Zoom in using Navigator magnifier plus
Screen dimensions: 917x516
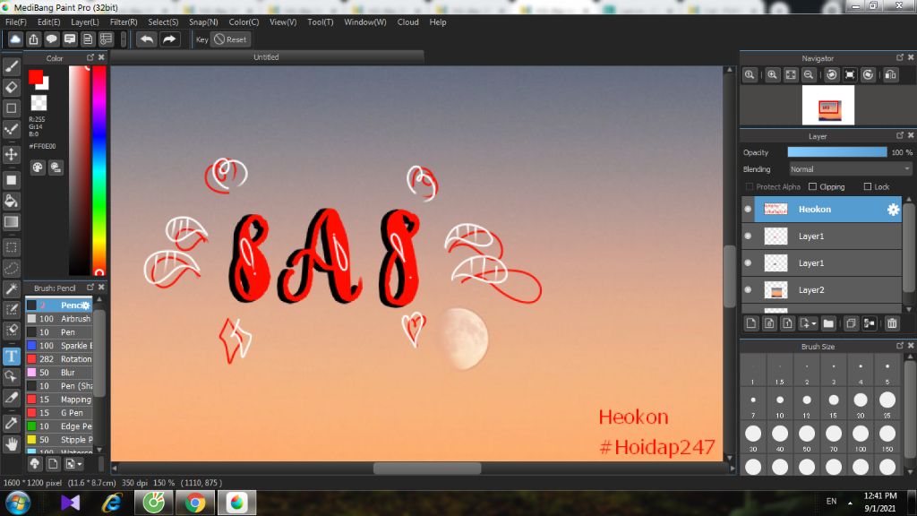pyautogui.click(x=773, y=75)
